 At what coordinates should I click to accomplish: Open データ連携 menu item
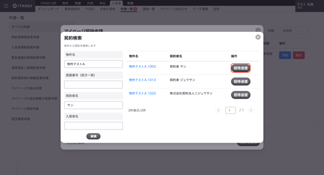coord(200,9)
